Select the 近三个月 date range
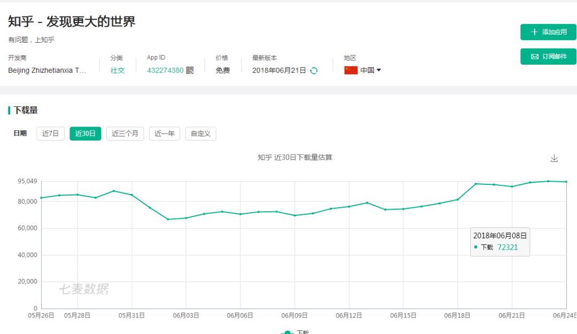The image size is (577, 334). [x=125, y=133]
